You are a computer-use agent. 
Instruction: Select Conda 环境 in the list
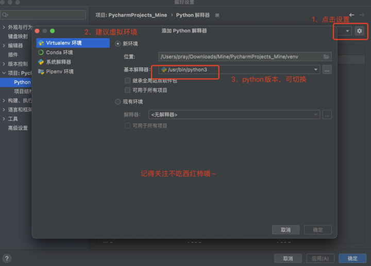pos(73,52)
